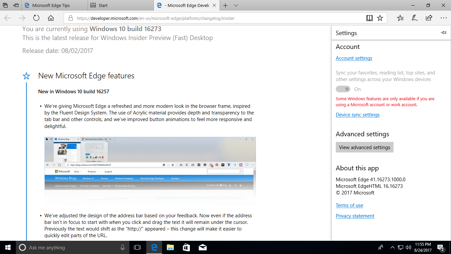
Task: Add page to favorites star
Action: pyautogui.click(x=380, y=18)
